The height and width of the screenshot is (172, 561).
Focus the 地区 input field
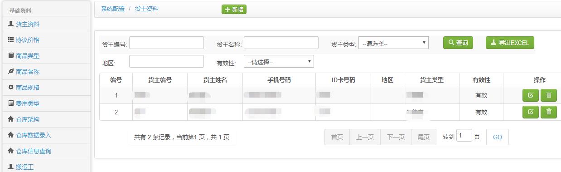coord(166,61)
